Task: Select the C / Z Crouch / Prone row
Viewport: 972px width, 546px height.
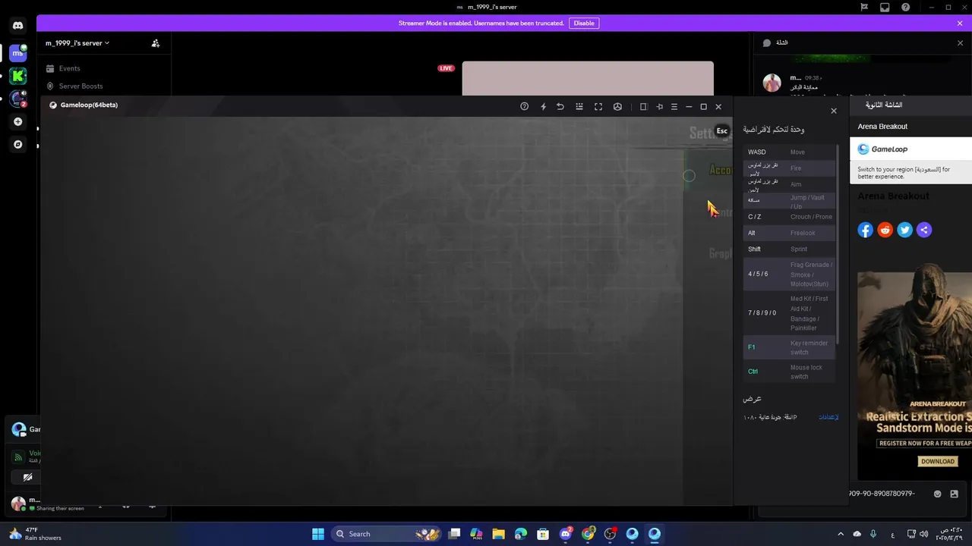Action: click(x=789, y=217)
